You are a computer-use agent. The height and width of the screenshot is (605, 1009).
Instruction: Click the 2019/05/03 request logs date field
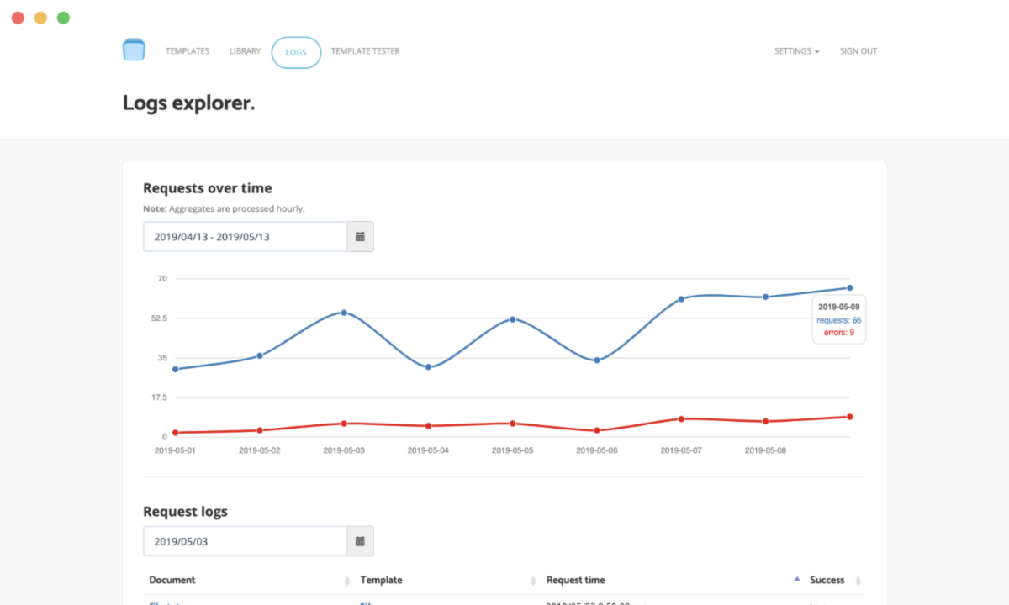pyautogui.click(x=245, y=541)
